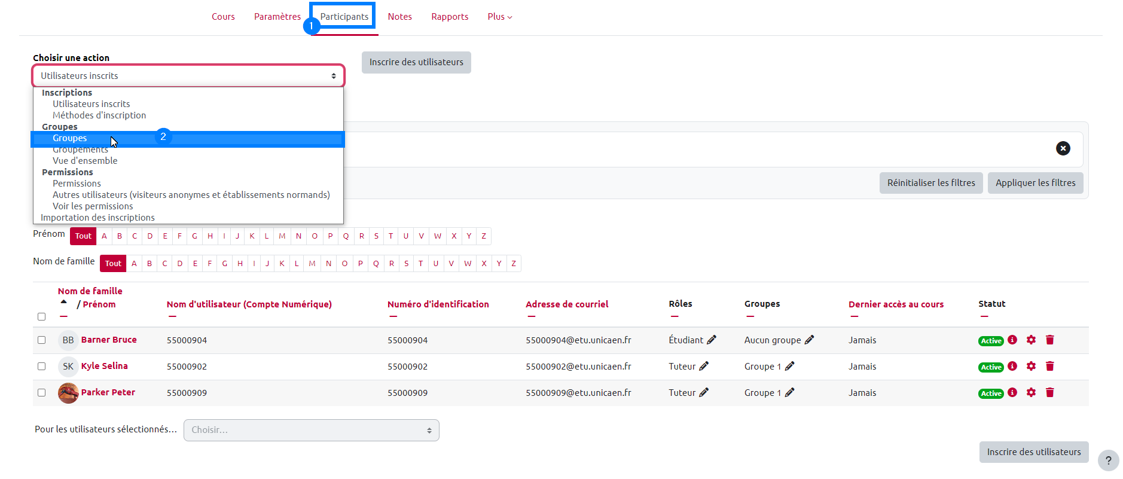Check the box for Parker Peter
Viewport: 1123px width, 479px height.
coord(41,392)
